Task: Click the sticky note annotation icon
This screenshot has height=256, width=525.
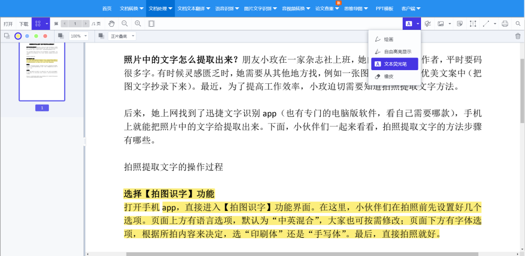Action: coord(460,24)
